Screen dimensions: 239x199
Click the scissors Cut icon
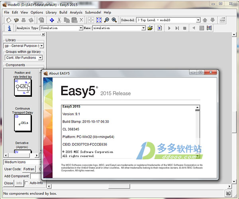(59, 20)
